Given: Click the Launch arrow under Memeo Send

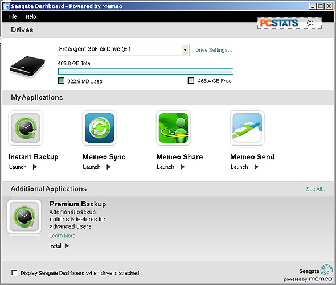Looking at the screenshot, I should point(256,167).
